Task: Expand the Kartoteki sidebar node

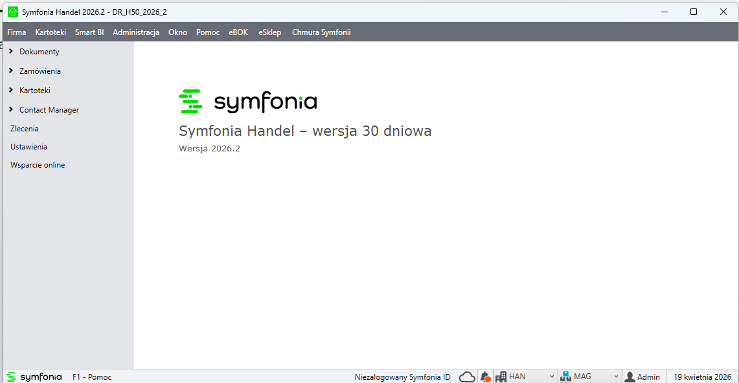Action: point(12,90)
